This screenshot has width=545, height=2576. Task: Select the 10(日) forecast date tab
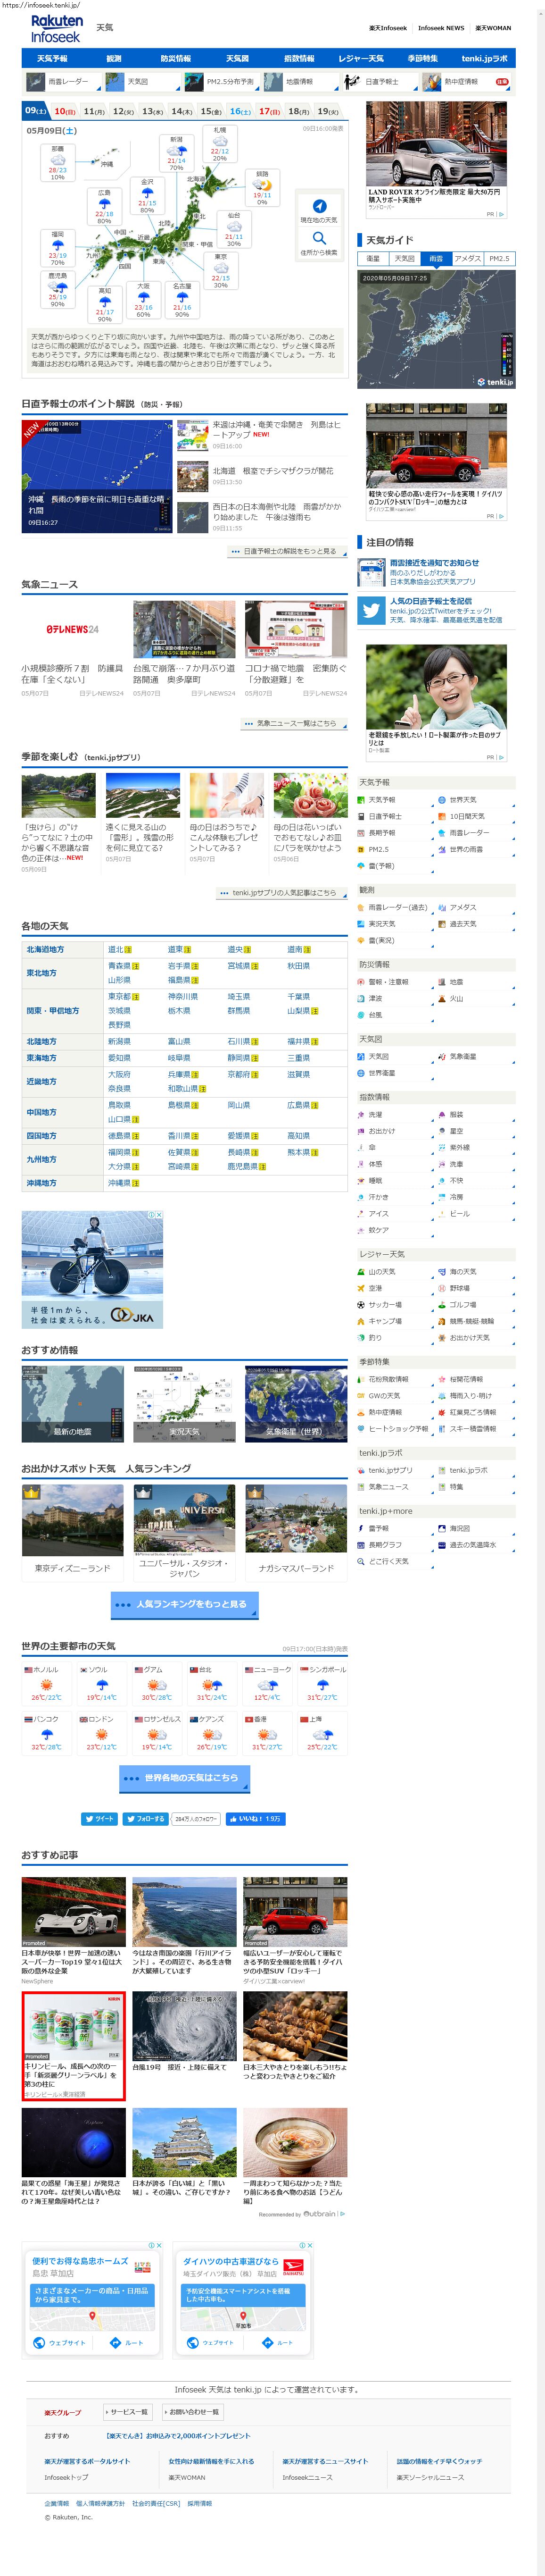[x=65, y=111]
